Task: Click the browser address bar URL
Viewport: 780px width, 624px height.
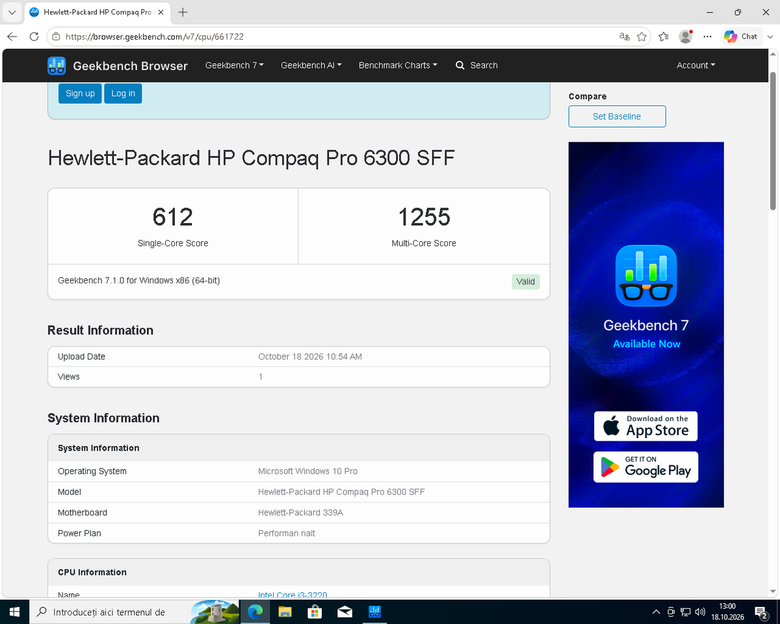Action: [x=155, y=37]
